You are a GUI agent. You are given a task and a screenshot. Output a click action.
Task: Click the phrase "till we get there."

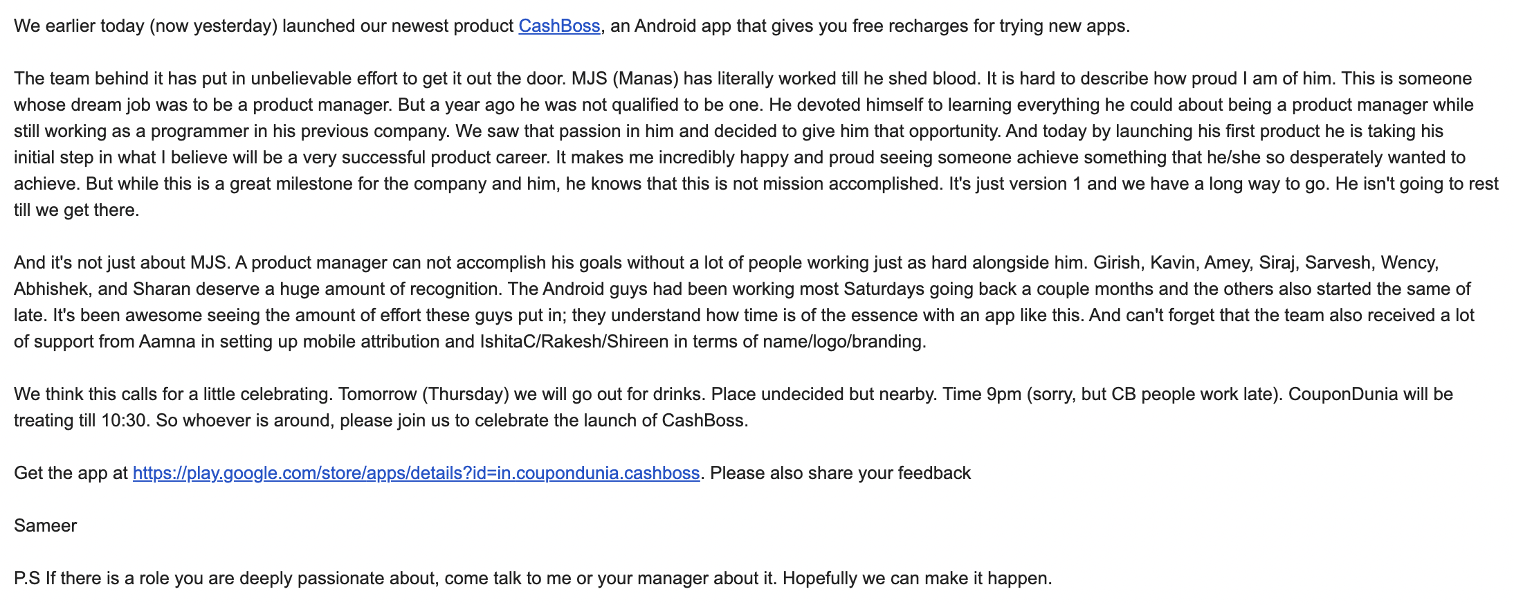pos(76,210)
